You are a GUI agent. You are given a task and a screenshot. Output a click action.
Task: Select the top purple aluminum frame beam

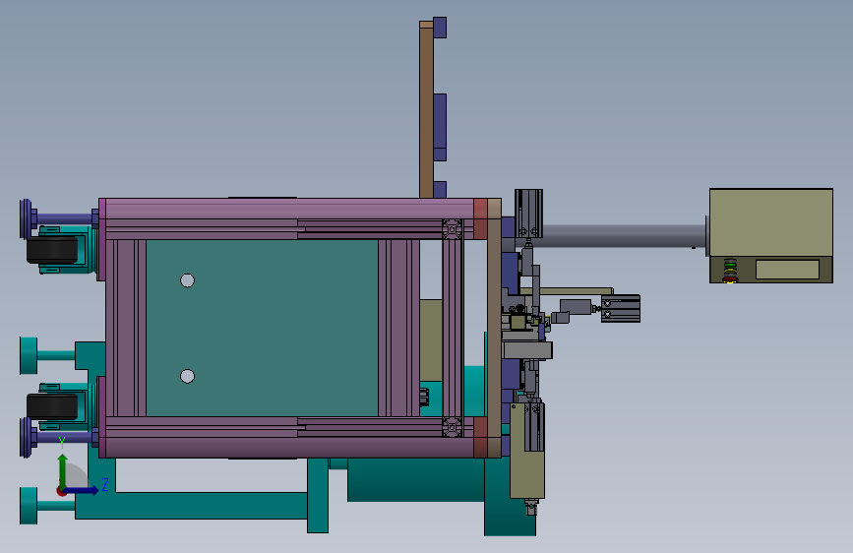pos(289,209)
